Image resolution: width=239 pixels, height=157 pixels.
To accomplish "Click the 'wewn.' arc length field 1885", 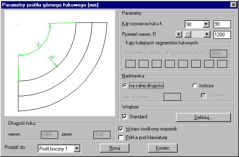I will pyautogui.click(x=50, y=135).
